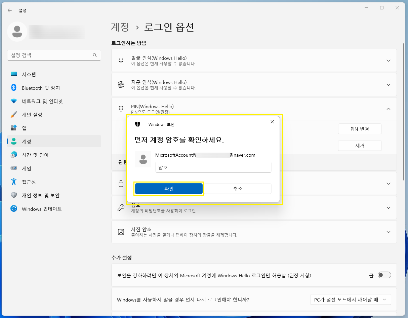Expand the 암호 row chevron

click(x=389, y=208)
